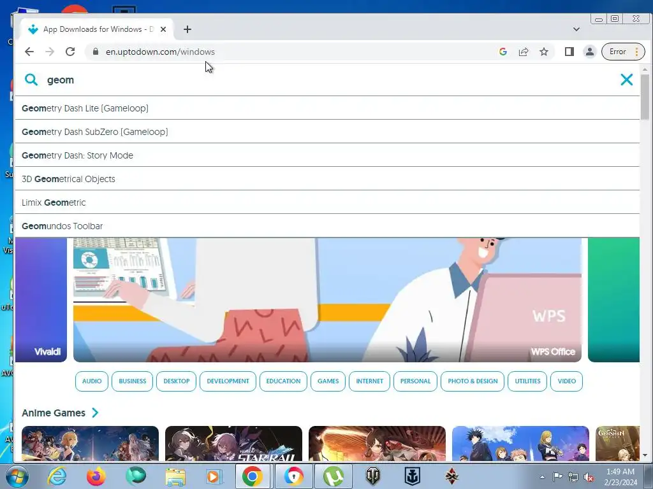Open the Star Rail game thumbnail
The height and width of the screenshot is (489, 653).
pos(233,443)
